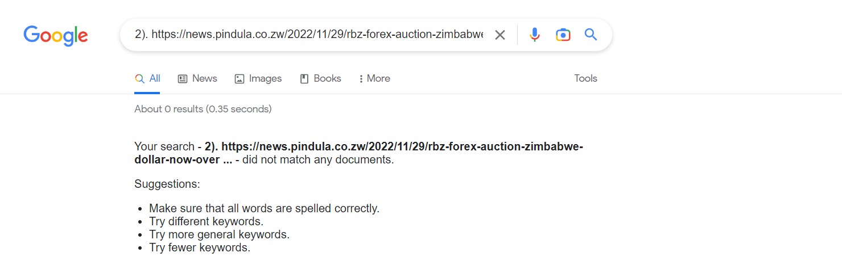The height and width of the screenshot is (265, 842).
Task: Select the All results tab
Action: point(147,79)
